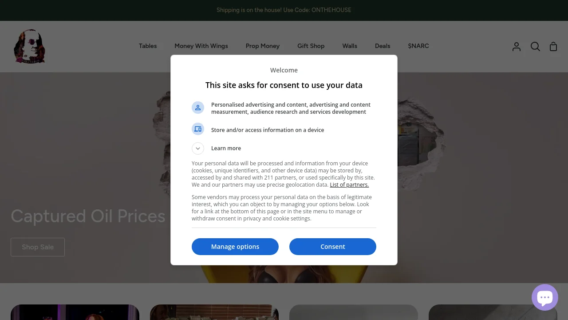Viewport: 568px width, 320px height.
Task: Open the $NARC menu item
Action: point(418,46)
